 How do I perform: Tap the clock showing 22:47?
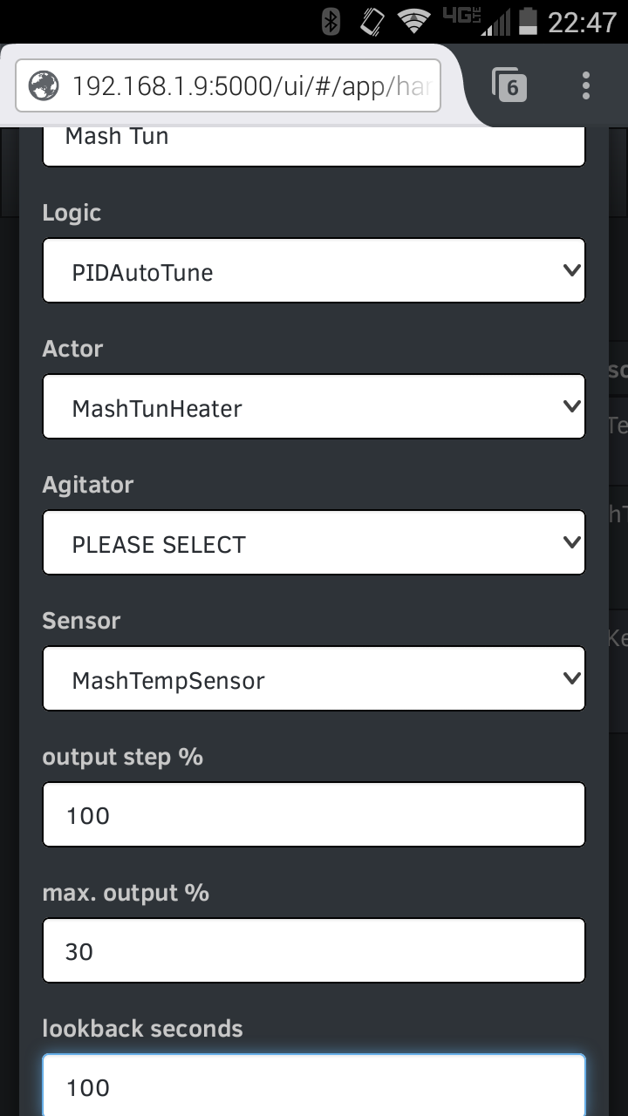pyautogui.click(x=582, y=22)
